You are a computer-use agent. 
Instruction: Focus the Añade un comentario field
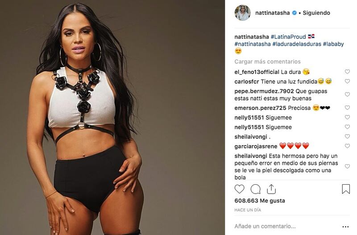(287, 227)
